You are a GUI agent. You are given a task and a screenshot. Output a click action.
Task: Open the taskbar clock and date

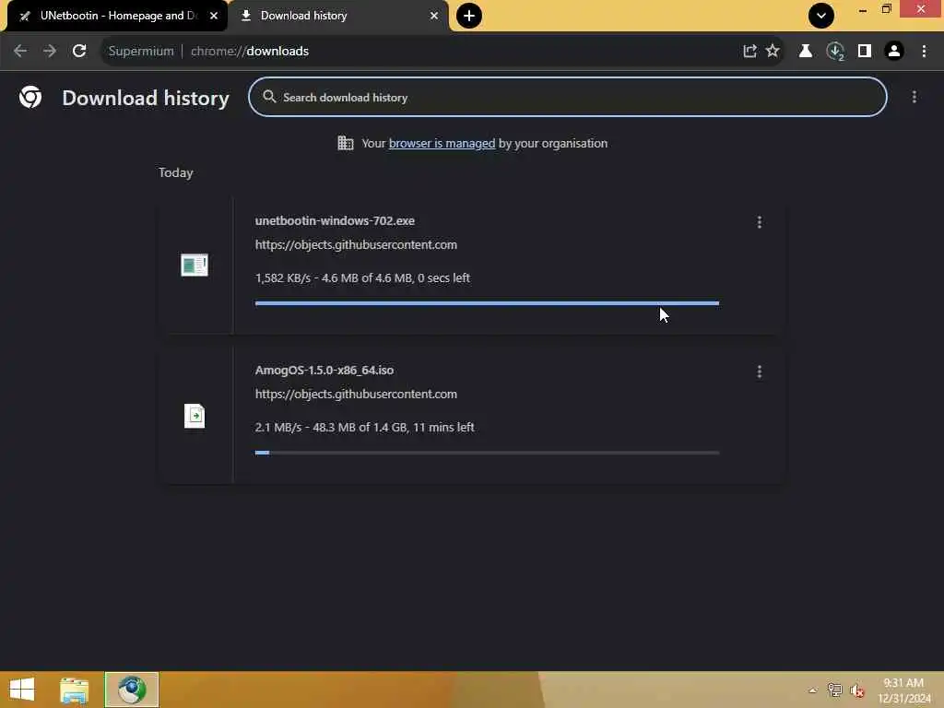click(903, 690)
